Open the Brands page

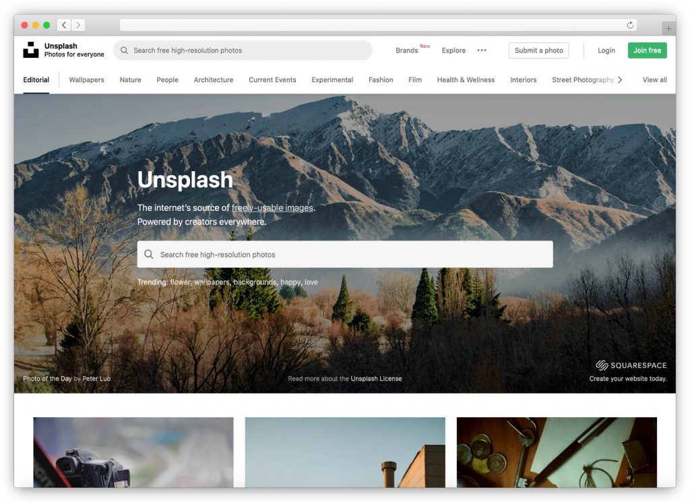coord(406,50)
